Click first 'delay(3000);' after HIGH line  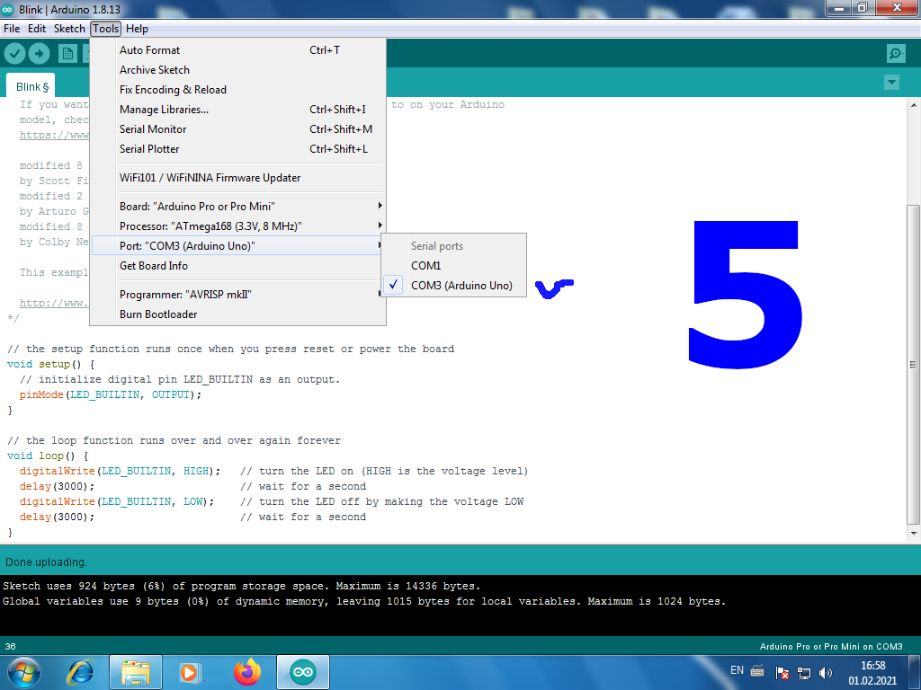(x=57, y=486)
